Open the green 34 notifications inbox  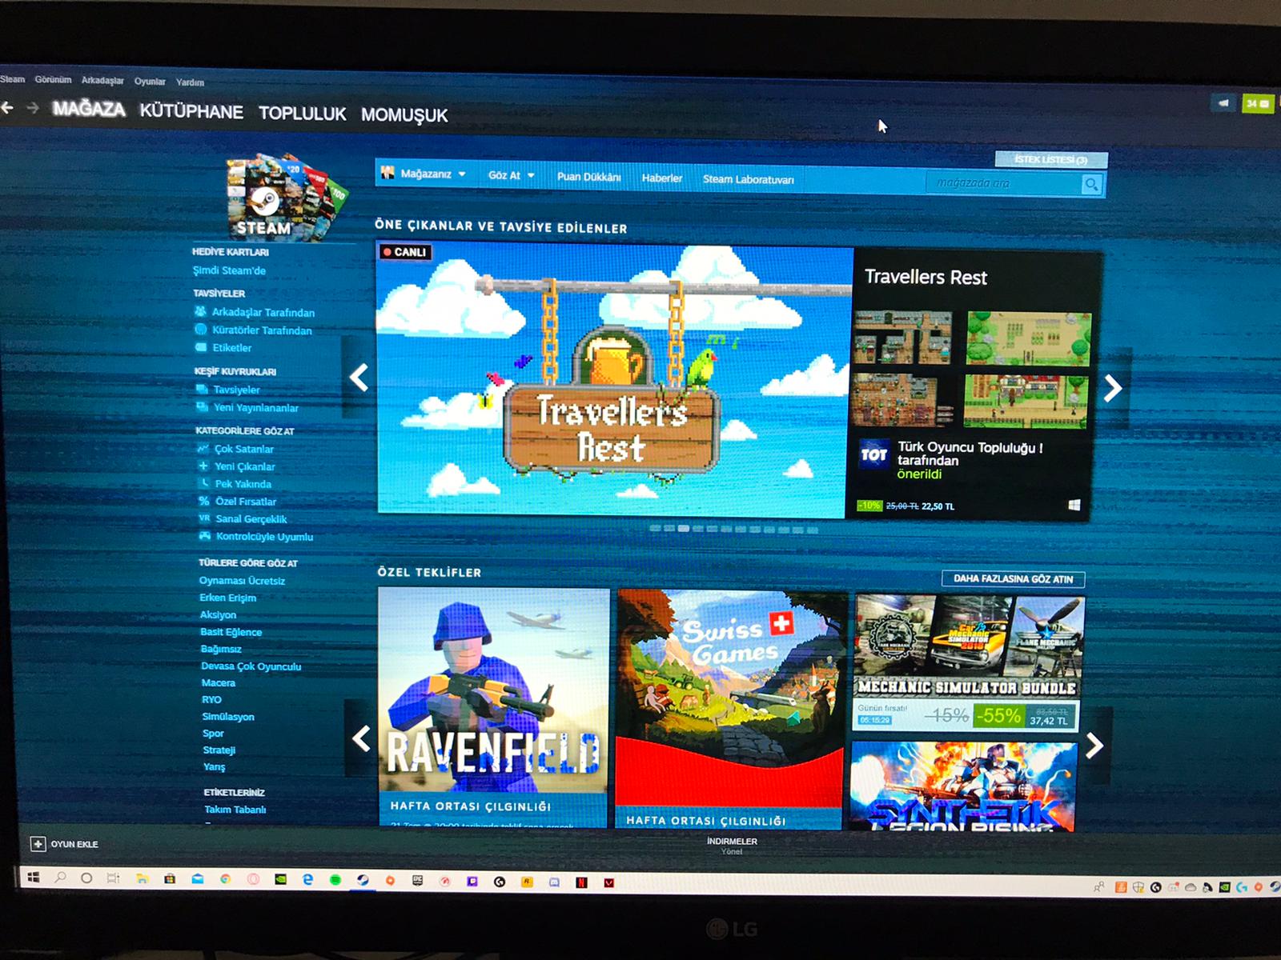pyautogui.click(x=1257, y=104)
